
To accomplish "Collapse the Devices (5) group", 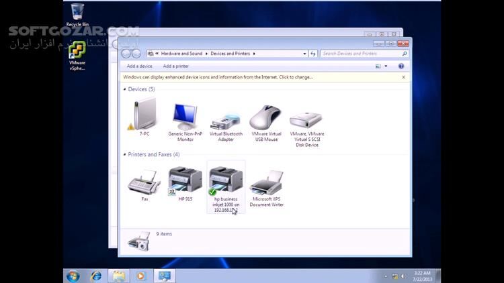I will pos(125,89).
